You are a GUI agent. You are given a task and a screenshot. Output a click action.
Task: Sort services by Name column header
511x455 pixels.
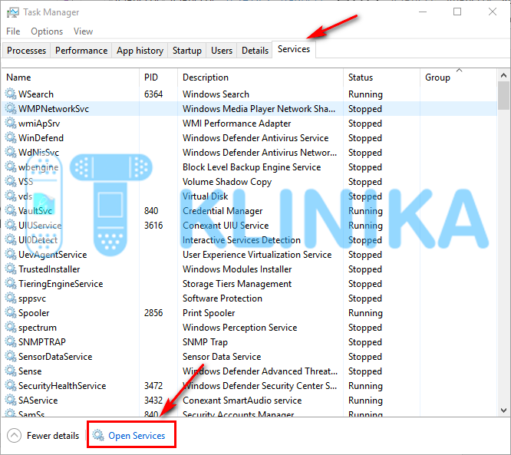click(18, 77)
